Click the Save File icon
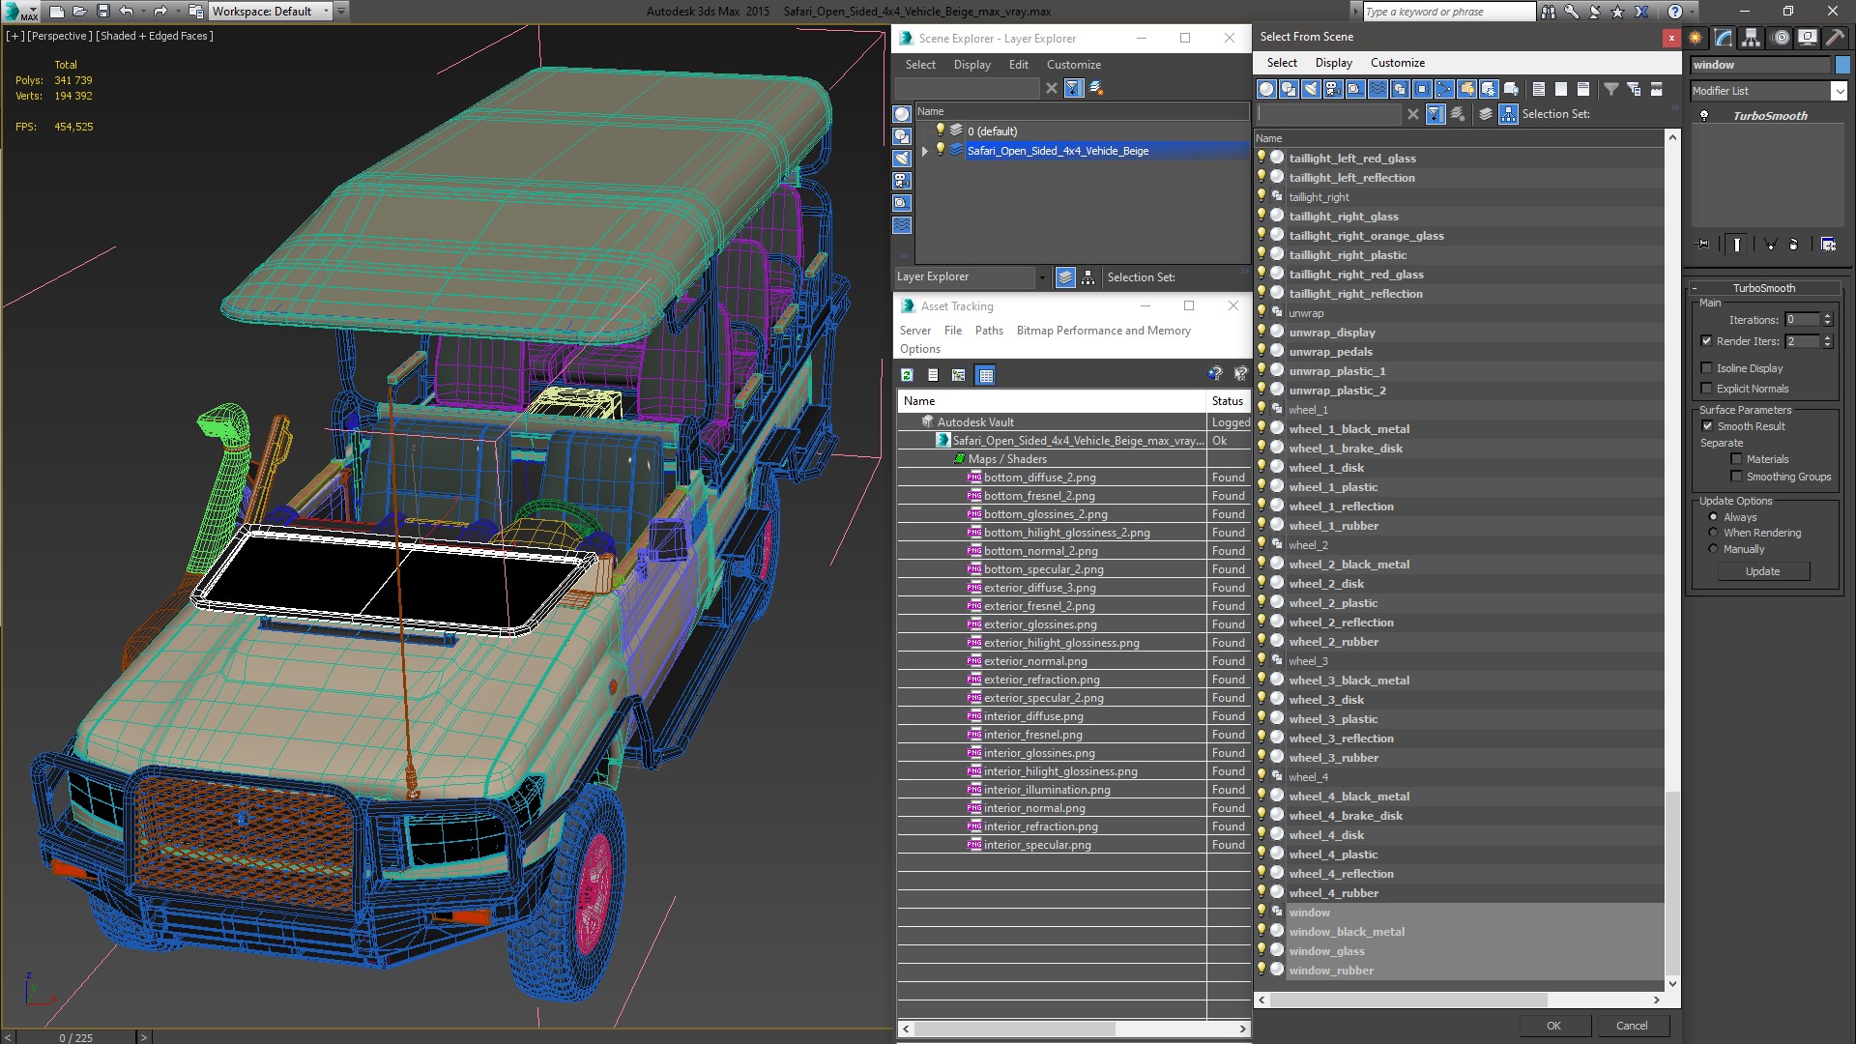This screenshot has width=1856, height=1044. pyautogui.click(x=103, y=12)
